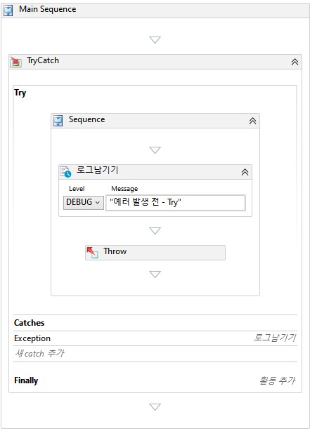Collapse the inner Sequence activity
This screenshot has height=431, width=310.
coord(252,121)
